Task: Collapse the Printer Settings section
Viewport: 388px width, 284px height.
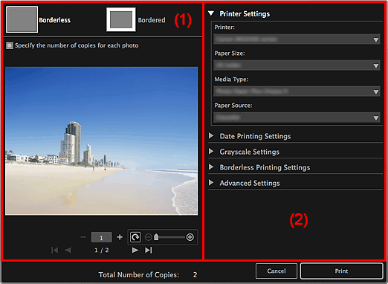Action: [x=211, y=13]
